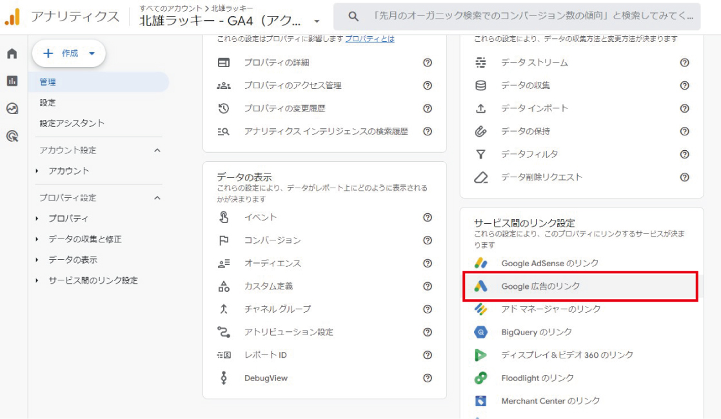Click the データ削除リクエスト eraser icon
721x419 pixels.
481,177
